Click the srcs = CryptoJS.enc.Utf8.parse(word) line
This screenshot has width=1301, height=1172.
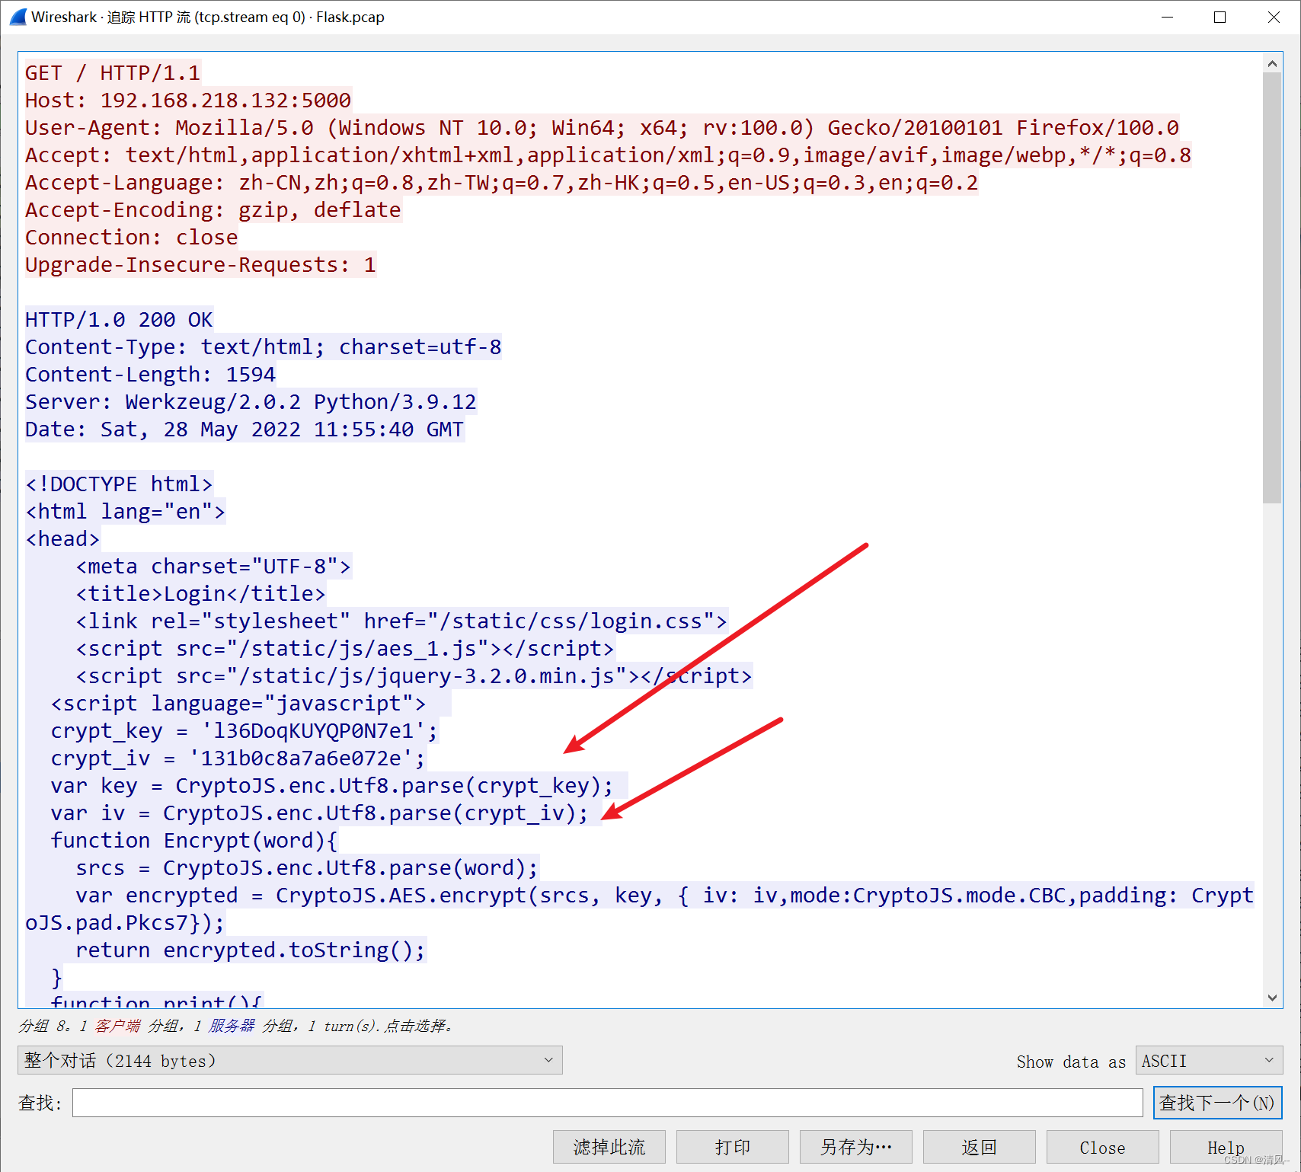point(307,868)
